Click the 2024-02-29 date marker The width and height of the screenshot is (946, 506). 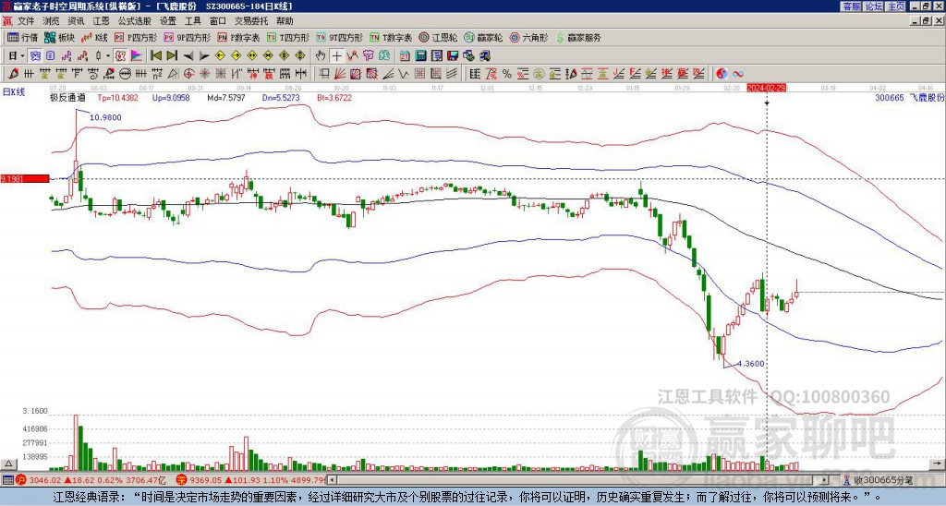[767, 88]
